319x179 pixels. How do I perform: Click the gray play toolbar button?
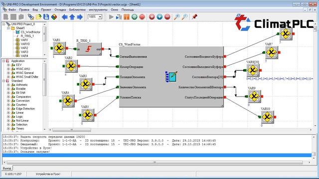click(x=111, y=17)
